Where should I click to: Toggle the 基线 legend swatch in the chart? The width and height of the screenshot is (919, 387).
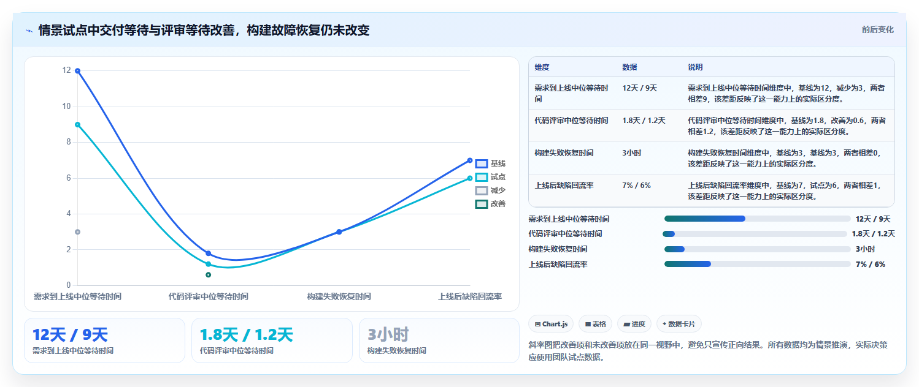coord(482,163)
